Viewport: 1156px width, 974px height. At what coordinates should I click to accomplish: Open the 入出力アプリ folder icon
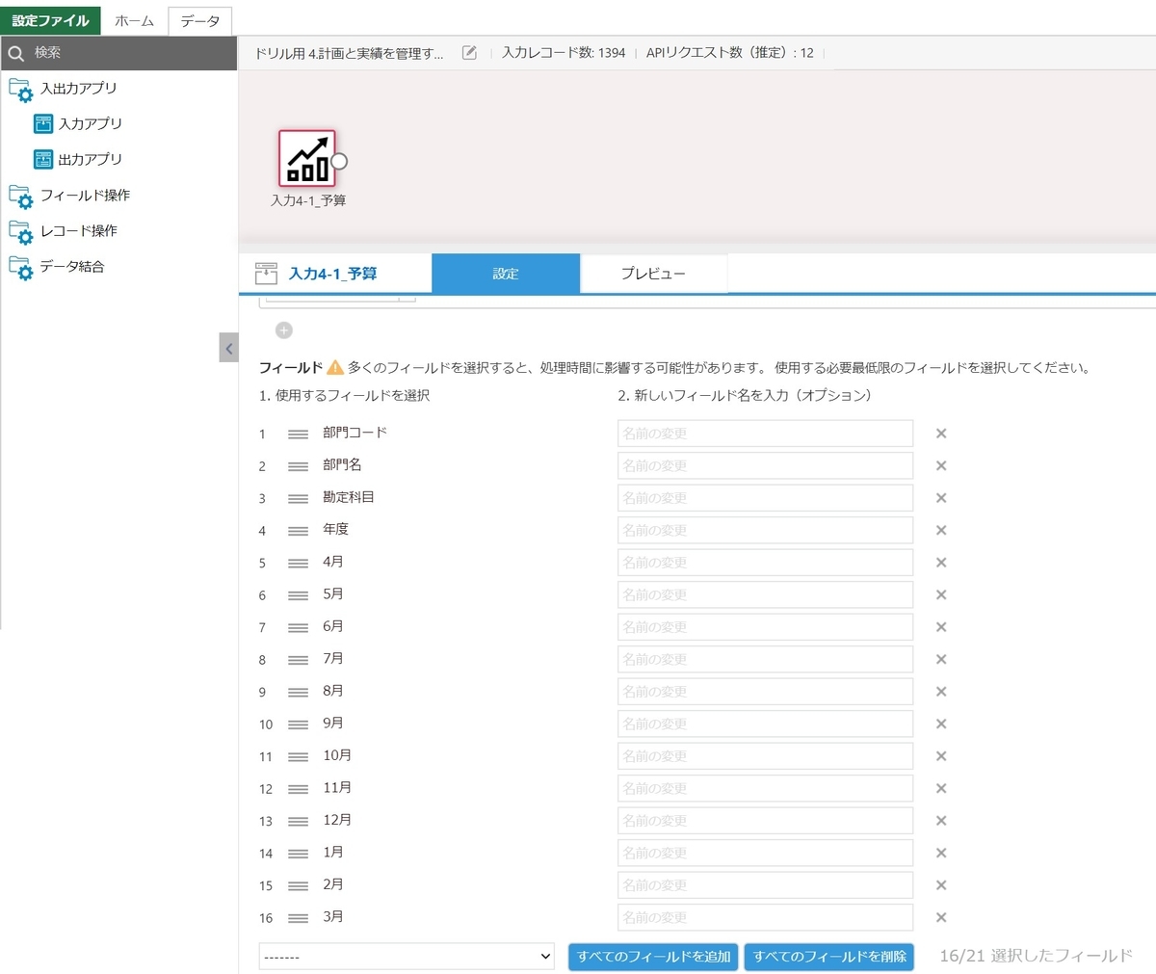(x=20, y=90)
